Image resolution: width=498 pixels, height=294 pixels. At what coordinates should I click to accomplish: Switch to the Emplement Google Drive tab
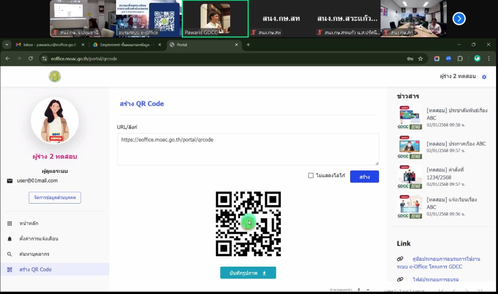point(127,45)
